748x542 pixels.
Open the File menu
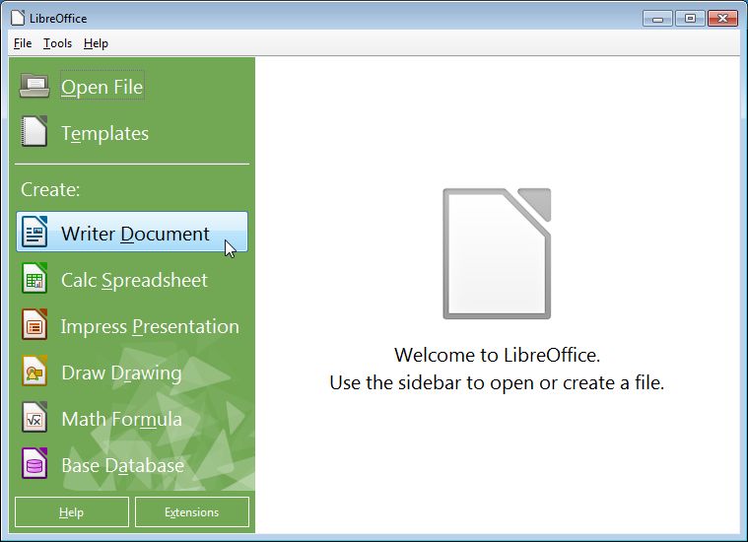click(23, 43)
